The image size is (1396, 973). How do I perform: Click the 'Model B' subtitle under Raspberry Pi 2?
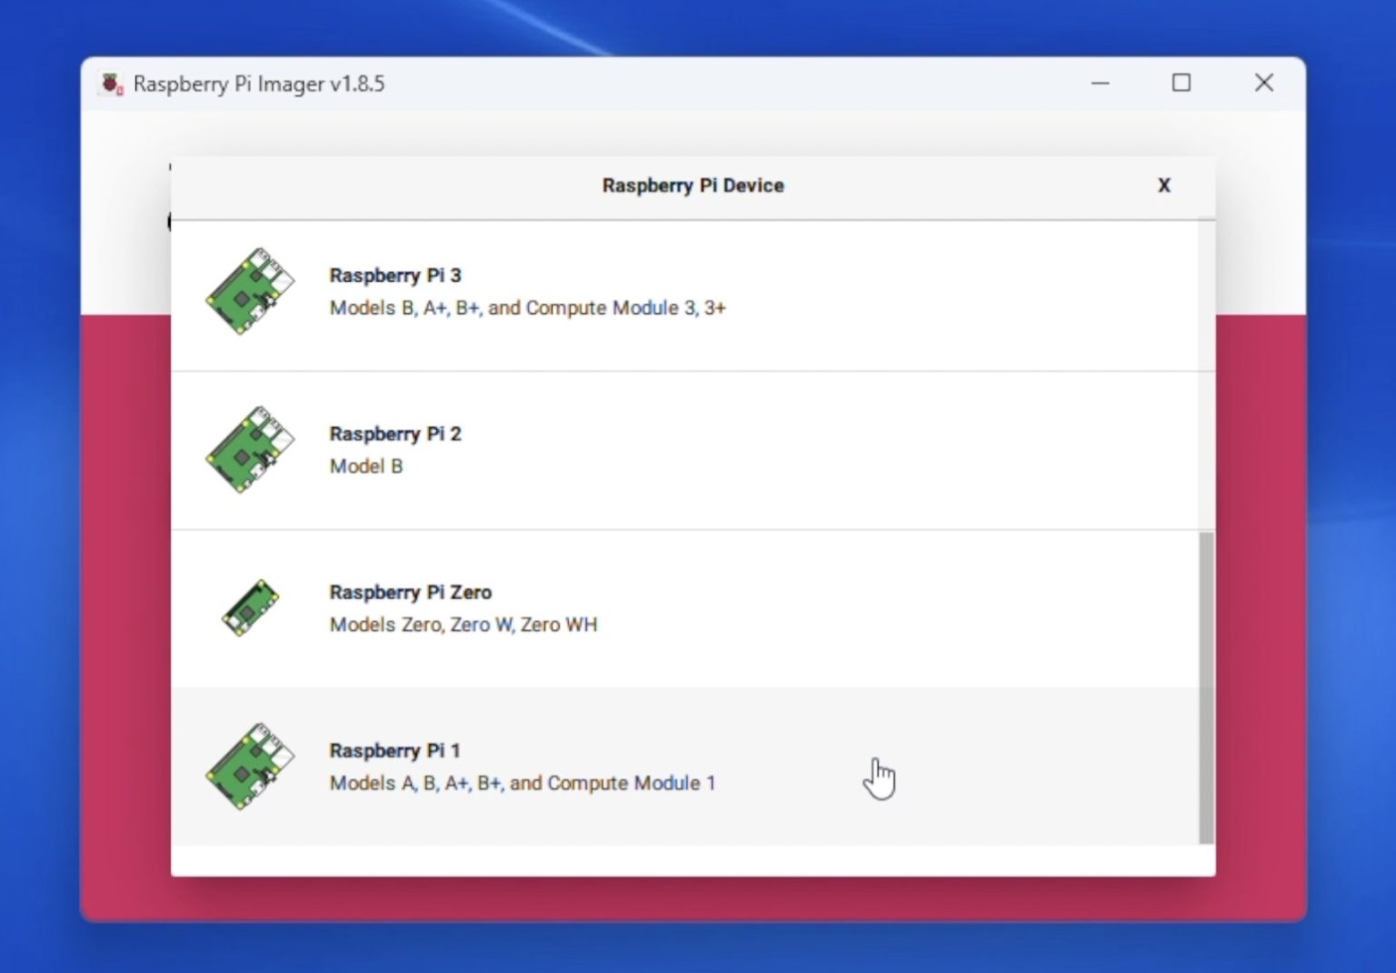[366, 466]
